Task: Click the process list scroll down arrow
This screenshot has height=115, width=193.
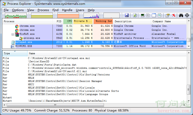Action: pyautogui.click(x=189, y=46)
